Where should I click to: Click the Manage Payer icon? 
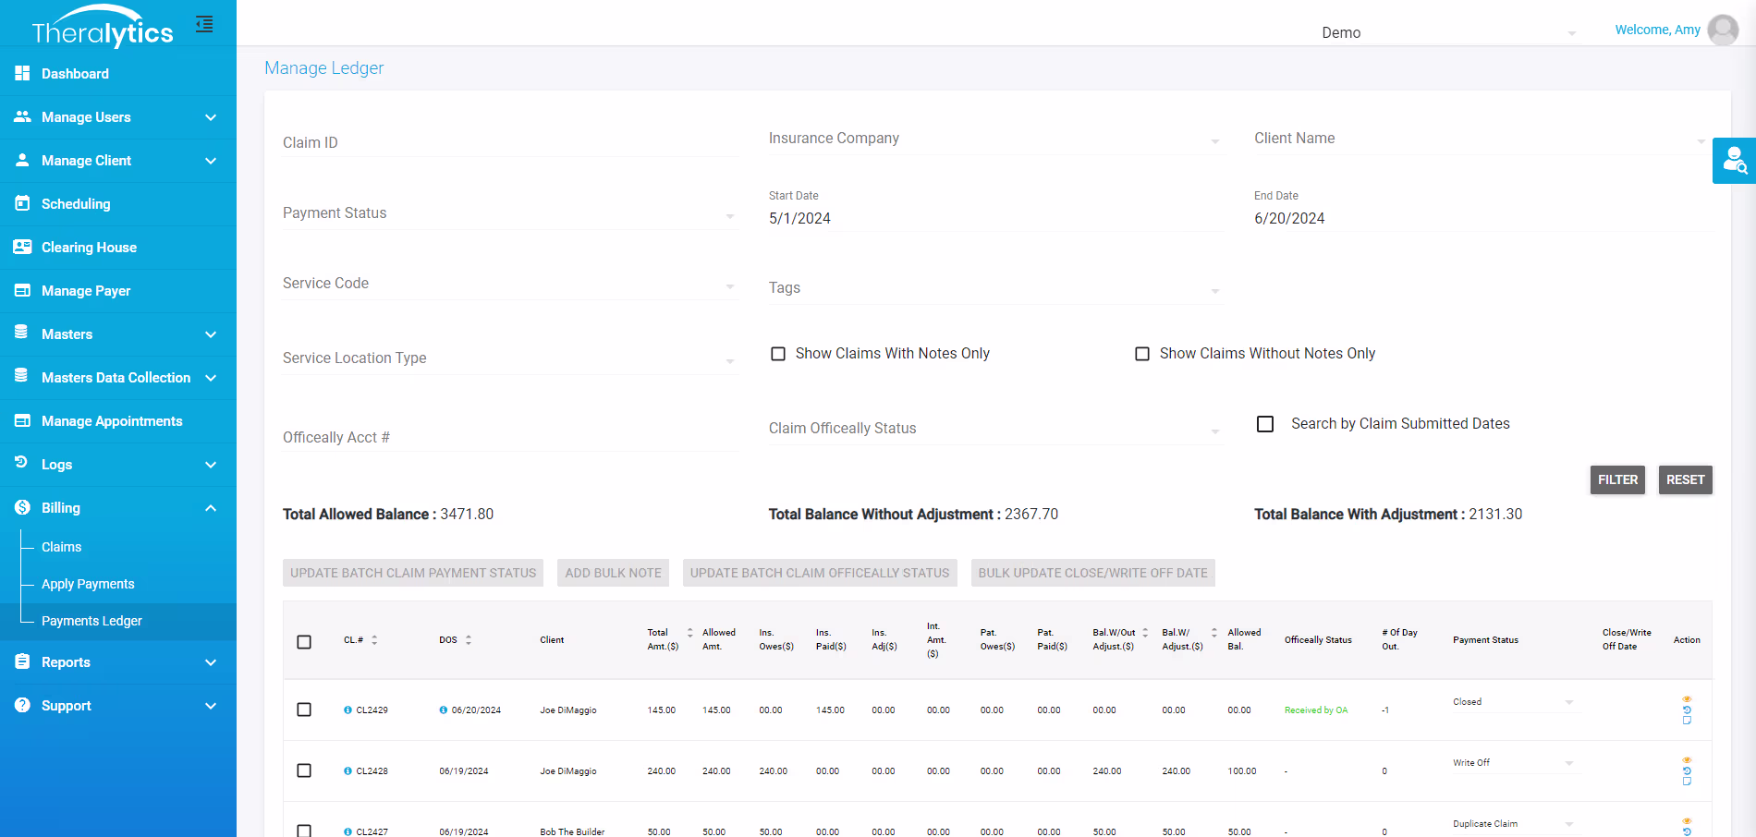coord(22,290)
